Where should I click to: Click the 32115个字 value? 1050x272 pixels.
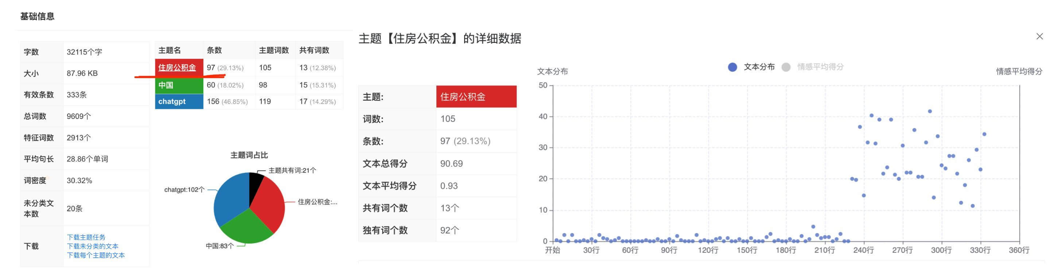pyautogui.click(x=84, y=52)
